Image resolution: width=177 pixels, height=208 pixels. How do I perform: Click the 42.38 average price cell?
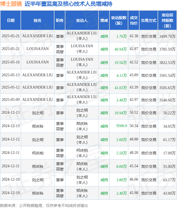pyautogui.click(x=134, y=36)
